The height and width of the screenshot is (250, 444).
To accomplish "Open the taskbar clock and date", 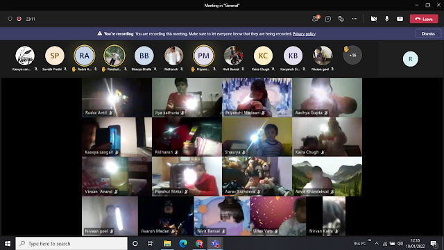I will [415, 244].
